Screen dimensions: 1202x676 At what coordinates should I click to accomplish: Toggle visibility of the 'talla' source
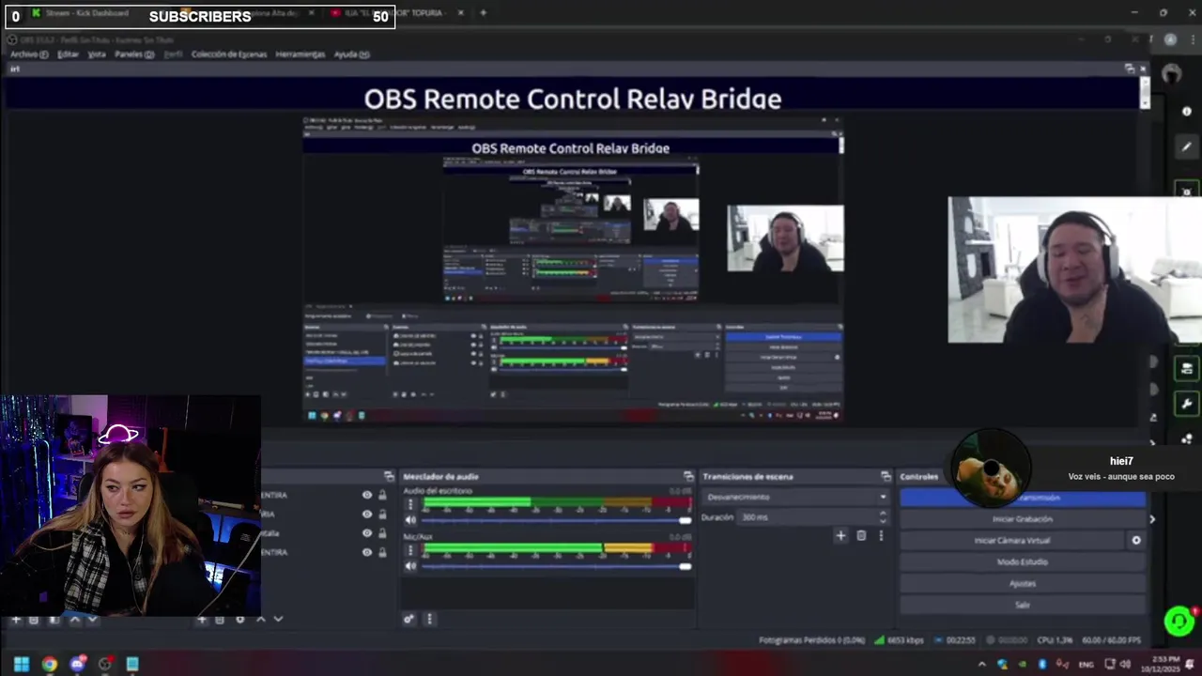pyautogui.click(x=367, y=533)
